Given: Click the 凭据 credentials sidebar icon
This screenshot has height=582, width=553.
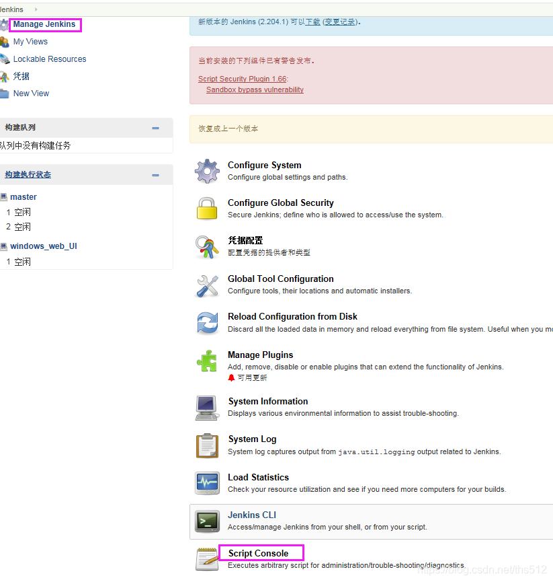Looking at the screenshot, I should pos(5,77).
